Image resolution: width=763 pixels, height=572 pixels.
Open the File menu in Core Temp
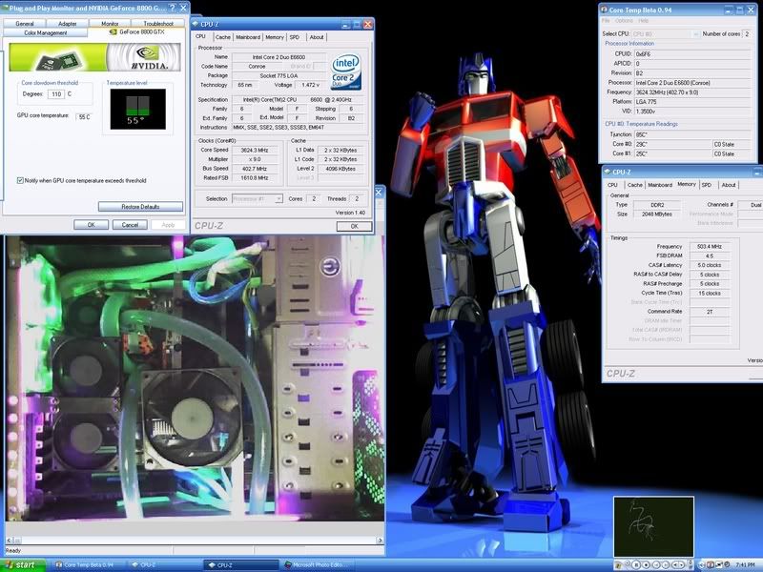click(x=606, y=21)
